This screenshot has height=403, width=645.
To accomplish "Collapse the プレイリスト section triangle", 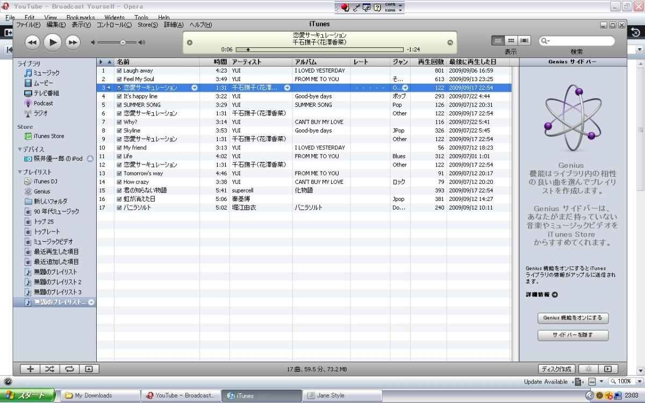I will pos(20,172).
